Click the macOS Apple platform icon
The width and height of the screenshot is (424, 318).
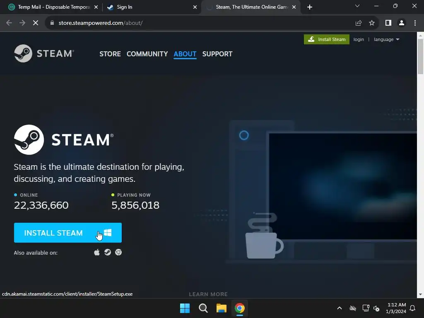pos(97,252)
